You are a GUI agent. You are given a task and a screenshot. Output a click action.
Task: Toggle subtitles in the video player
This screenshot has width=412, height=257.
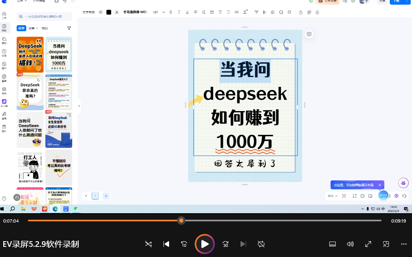point(333,244)
